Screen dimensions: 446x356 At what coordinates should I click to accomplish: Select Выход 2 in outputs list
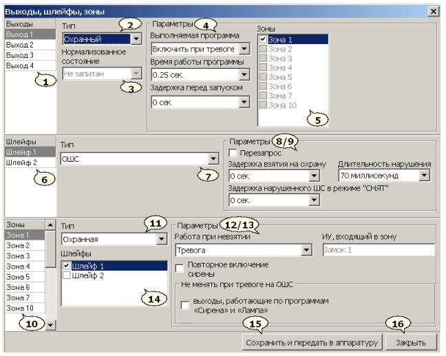(x=19, y=44)
